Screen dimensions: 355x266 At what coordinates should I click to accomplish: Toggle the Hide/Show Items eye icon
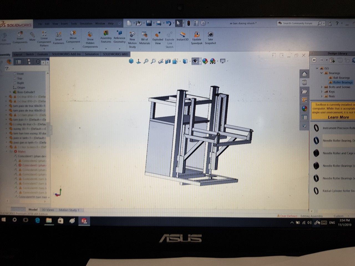195,61
